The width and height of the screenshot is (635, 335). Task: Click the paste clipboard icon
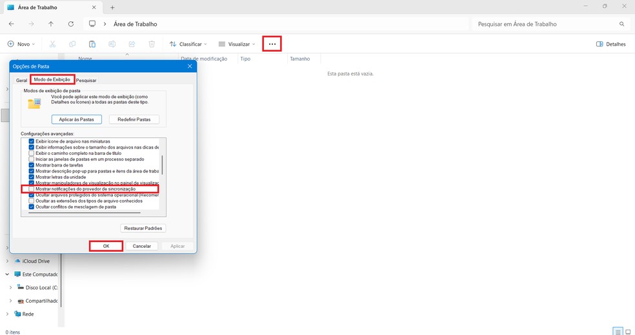pyautogui.click(x=92, y=44)
